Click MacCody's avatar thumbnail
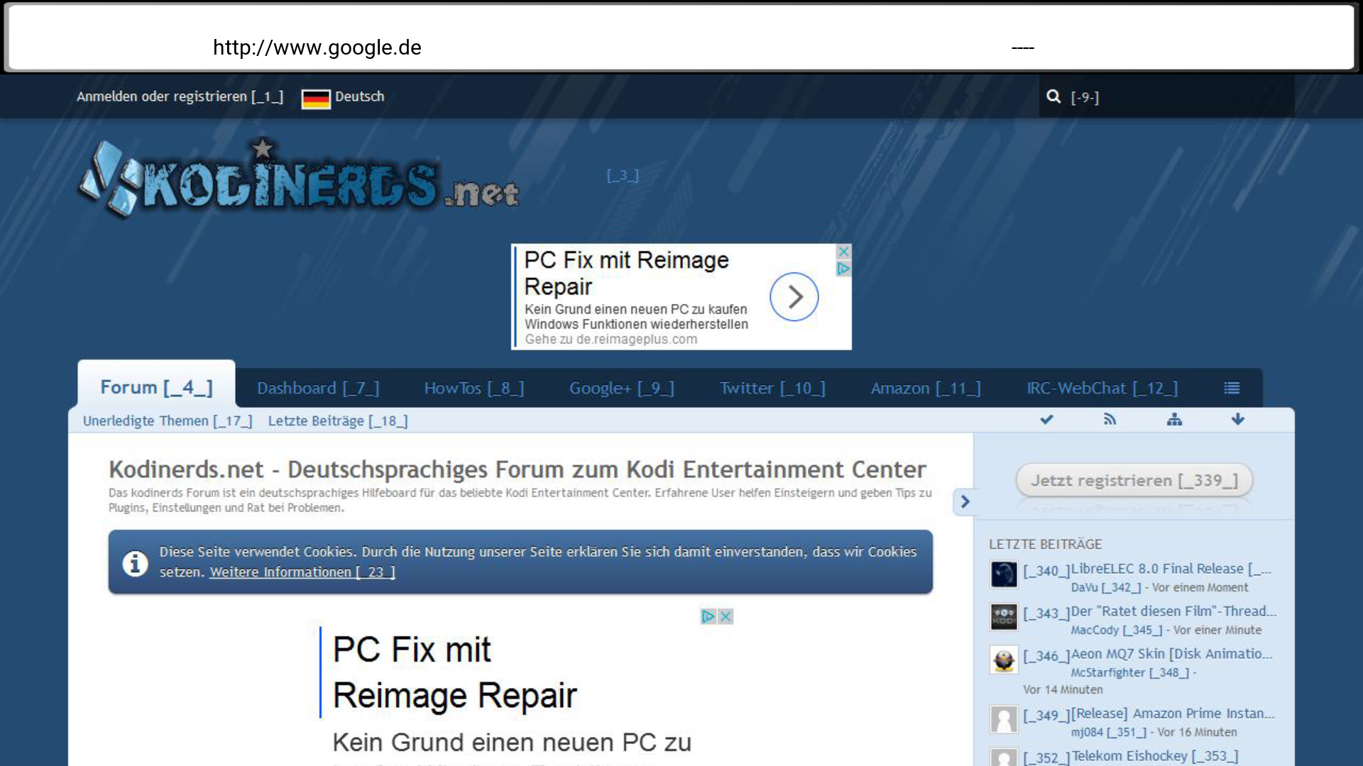The image size is (1363, 766). coord(1004,617)
